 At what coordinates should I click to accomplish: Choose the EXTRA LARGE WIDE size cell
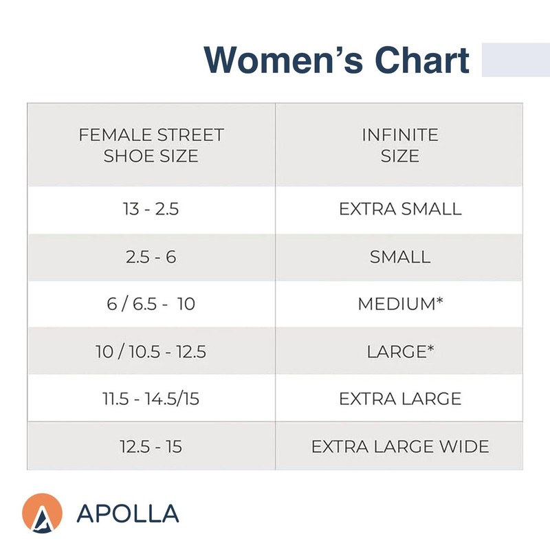tap(400, 446)
